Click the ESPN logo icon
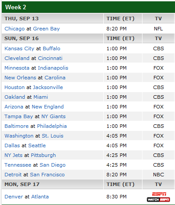This screenshot has width=175, height=205. coord(159,194)
